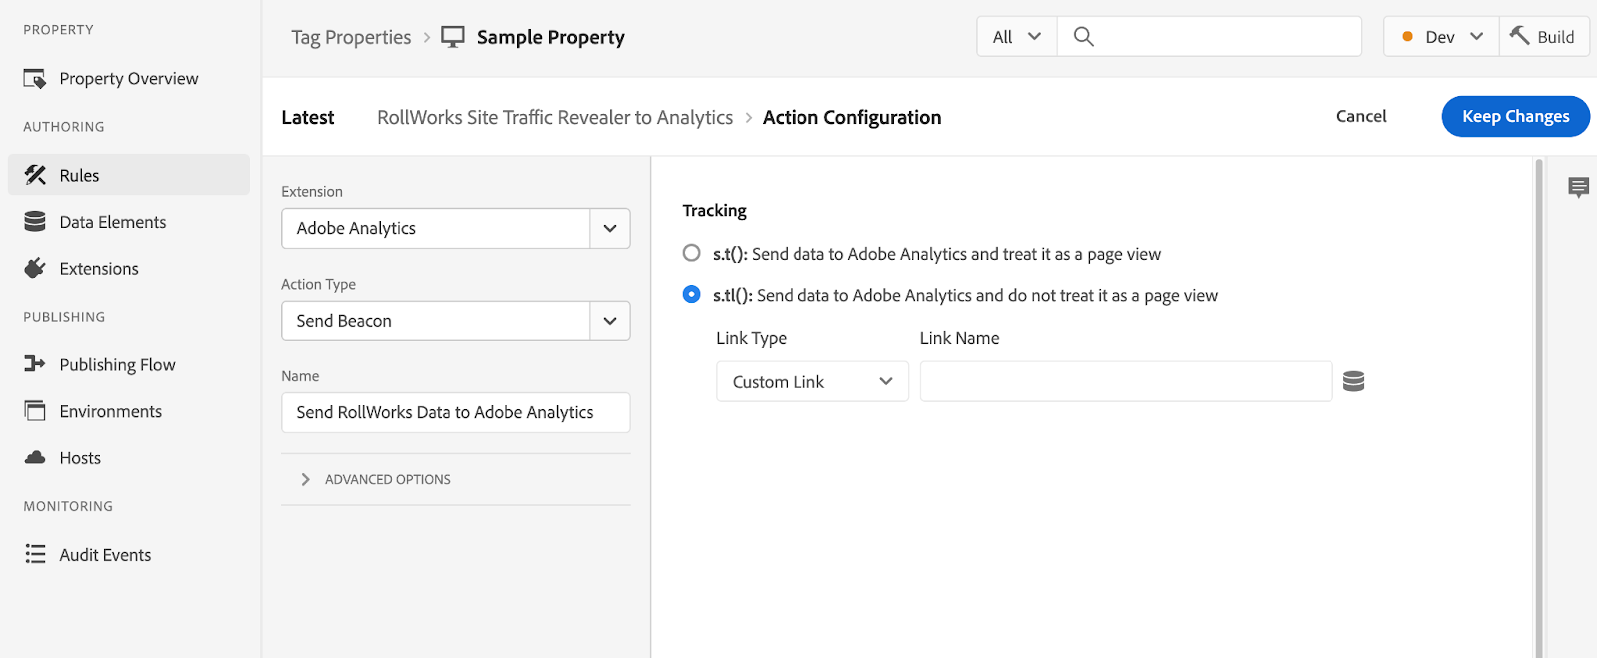Click the Action Configuration breadcrumb text
The height and width of the screenshot is (658, 1597).
[851, 117]
